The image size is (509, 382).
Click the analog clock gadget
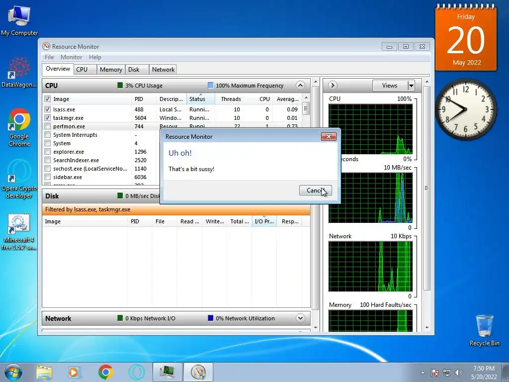[465, 109]
